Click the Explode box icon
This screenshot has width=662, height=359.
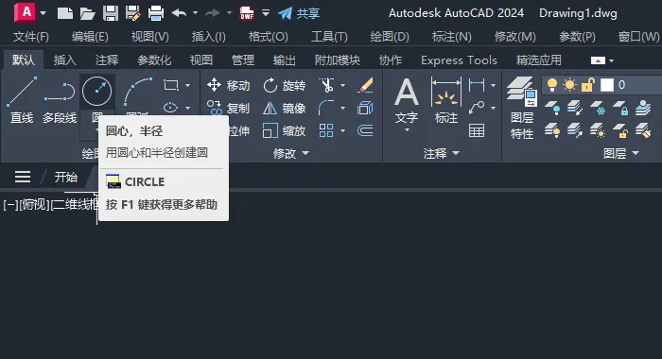[x=365, y=108]
